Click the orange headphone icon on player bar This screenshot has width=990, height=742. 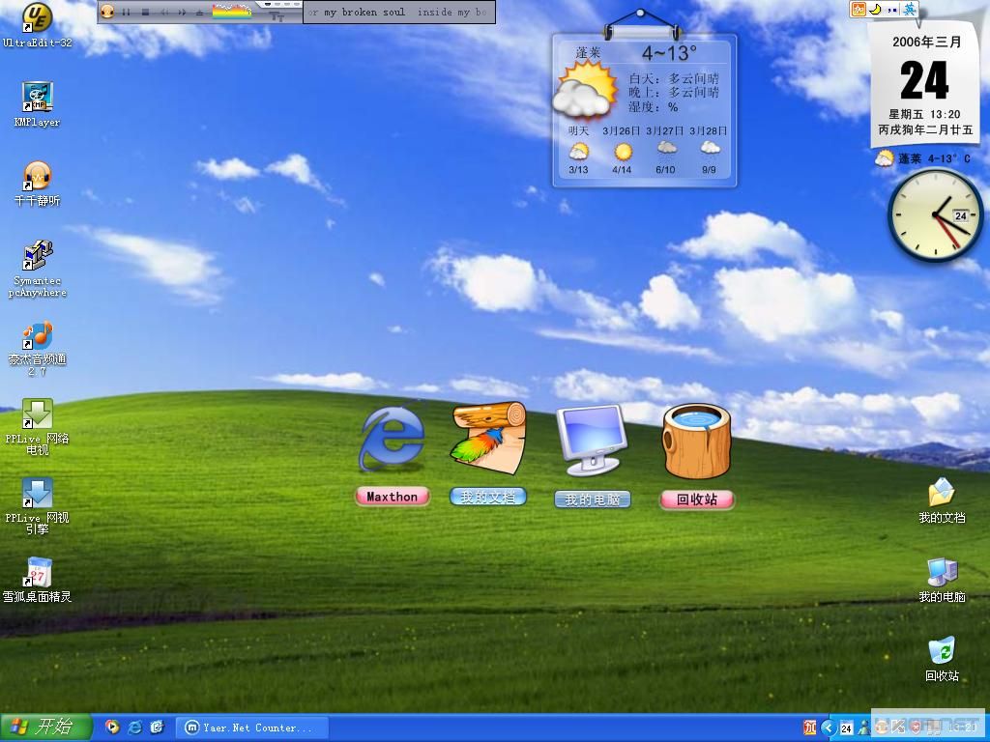pos(108,12)
